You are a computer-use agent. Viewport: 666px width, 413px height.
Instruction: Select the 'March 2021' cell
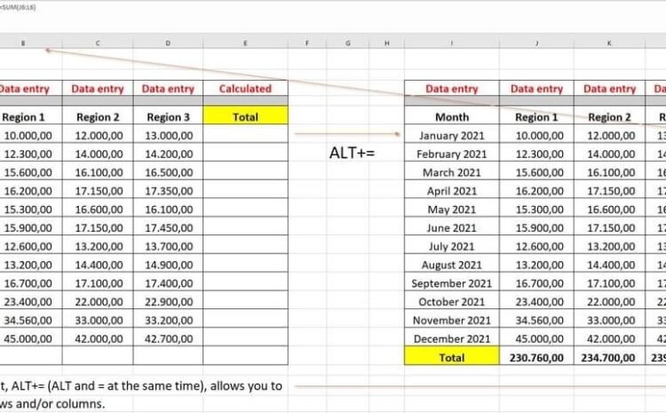pyautogui.click(x=451, y=172)
